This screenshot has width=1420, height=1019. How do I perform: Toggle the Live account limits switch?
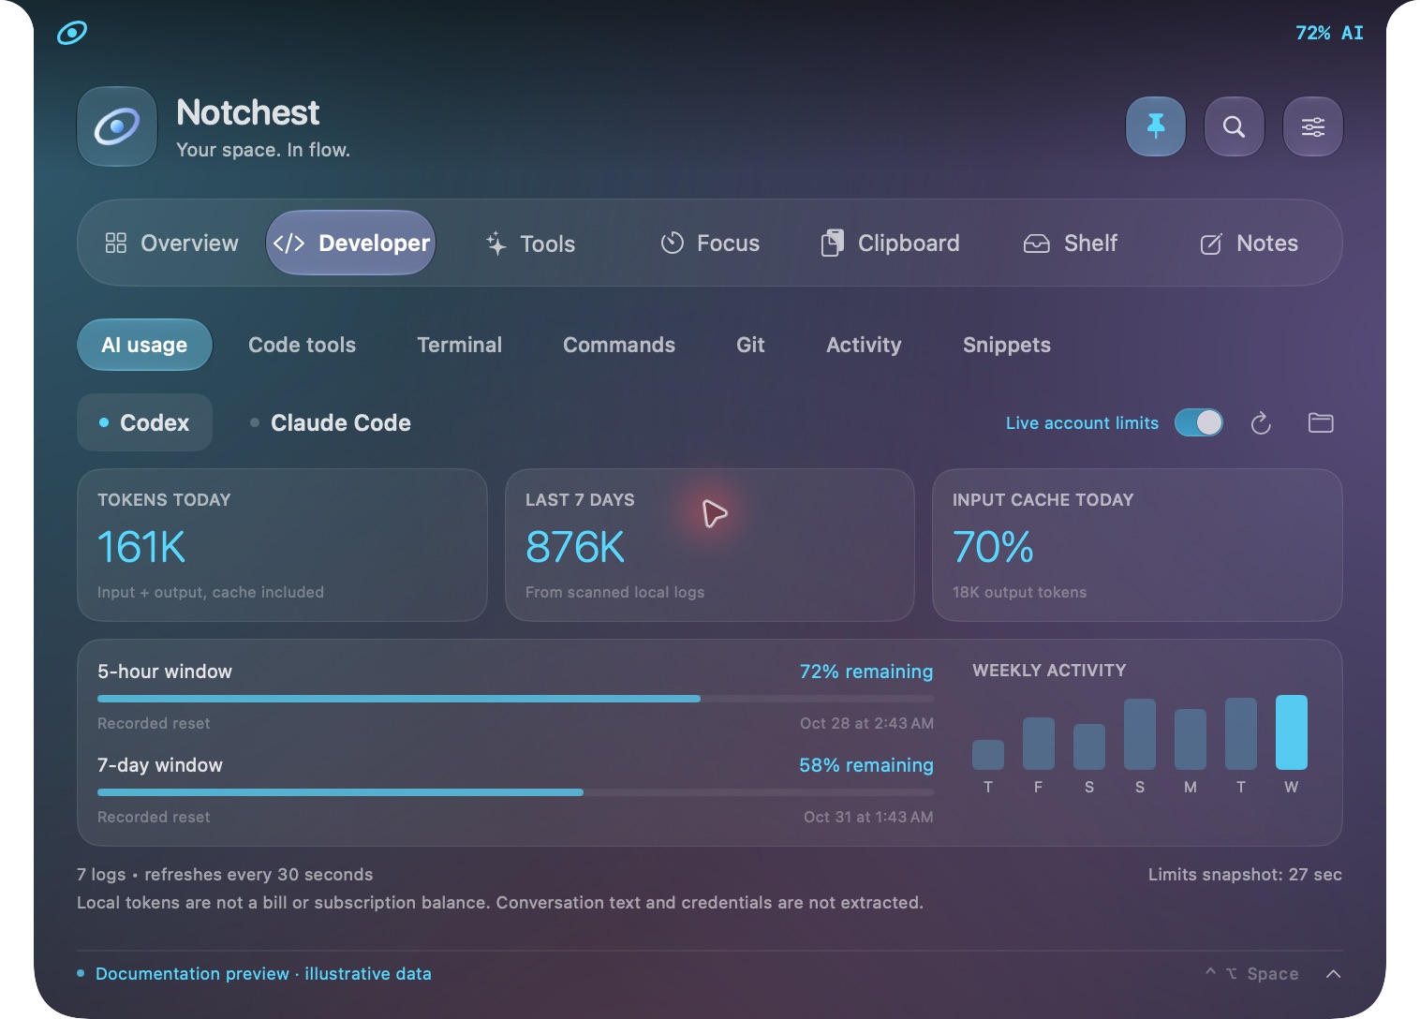click(x=1199, y=423)
